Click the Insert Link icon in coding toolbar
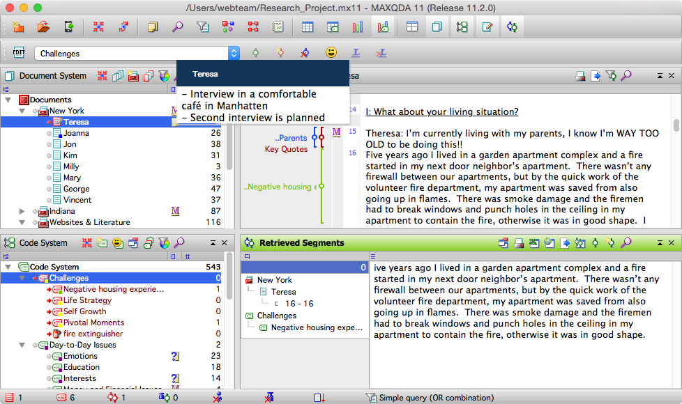 click(x=356, y=52)
